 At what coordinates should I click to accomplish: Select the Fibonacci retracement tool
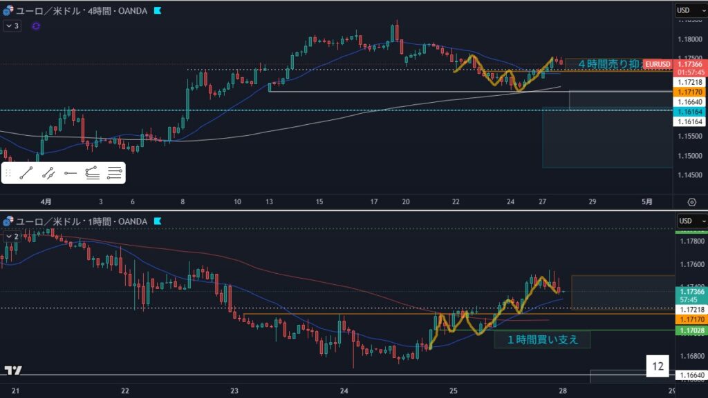point(92,174)
